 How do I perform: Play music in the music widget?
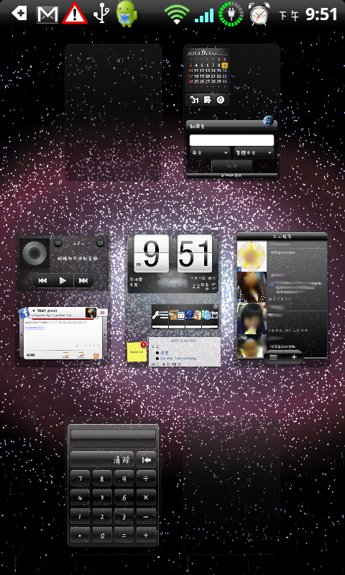pyautogui.click(x=63, y=280)
